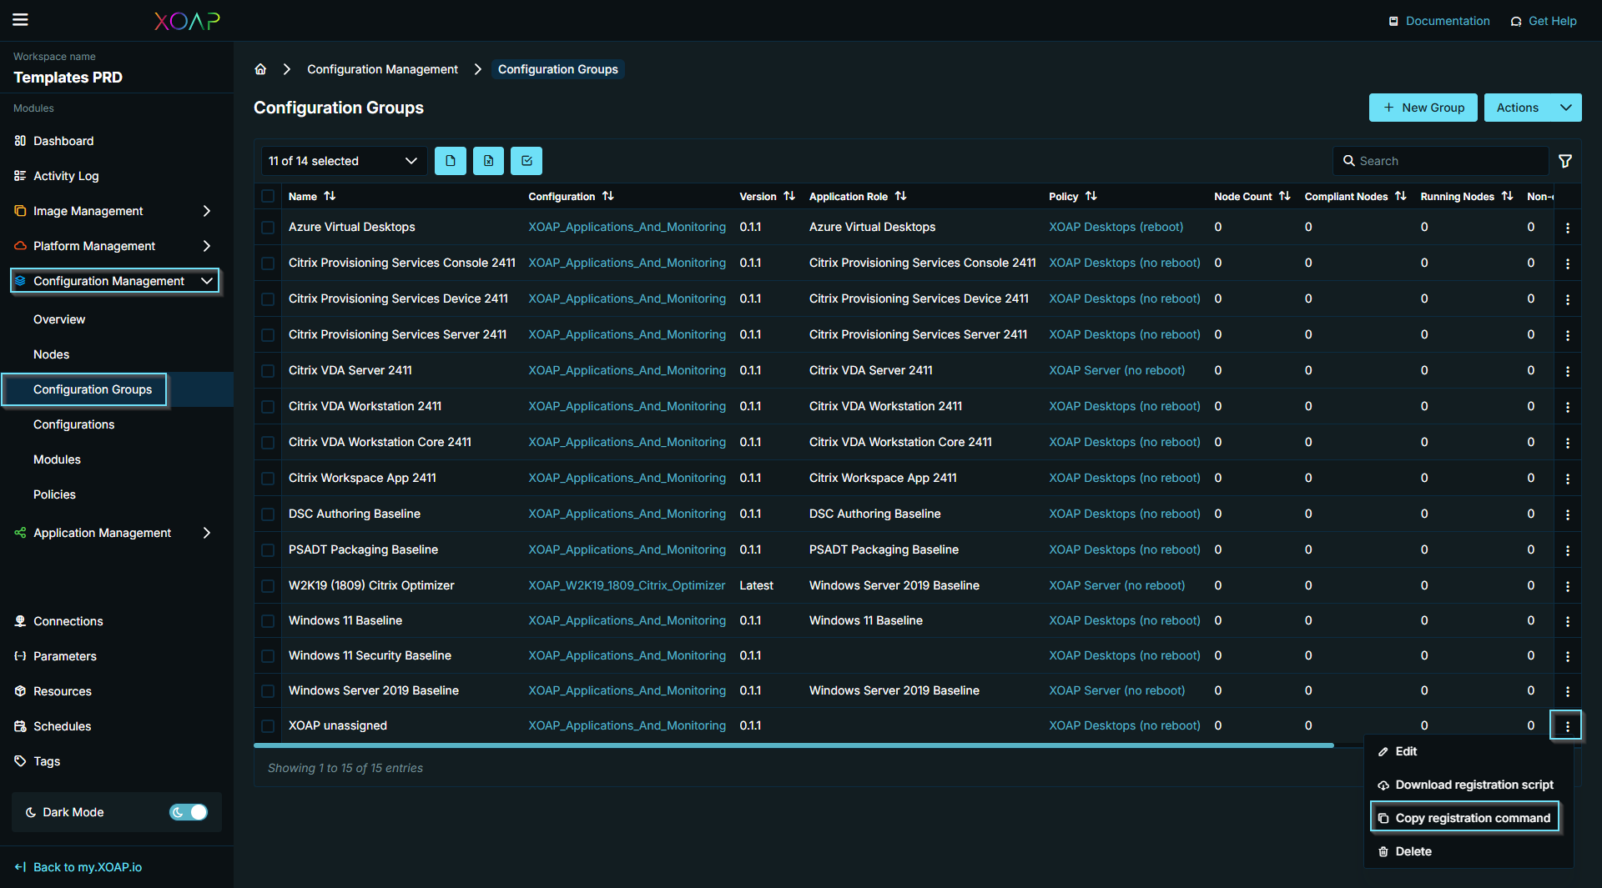Check the Azure Virtual Desktops row checkbox
Screen dimensions: 1602x888
pyautogui.click(x=267, y=227)
